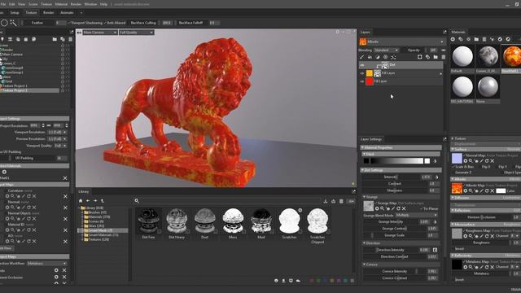Select the magic wand tool

click(x=13, y=23)
